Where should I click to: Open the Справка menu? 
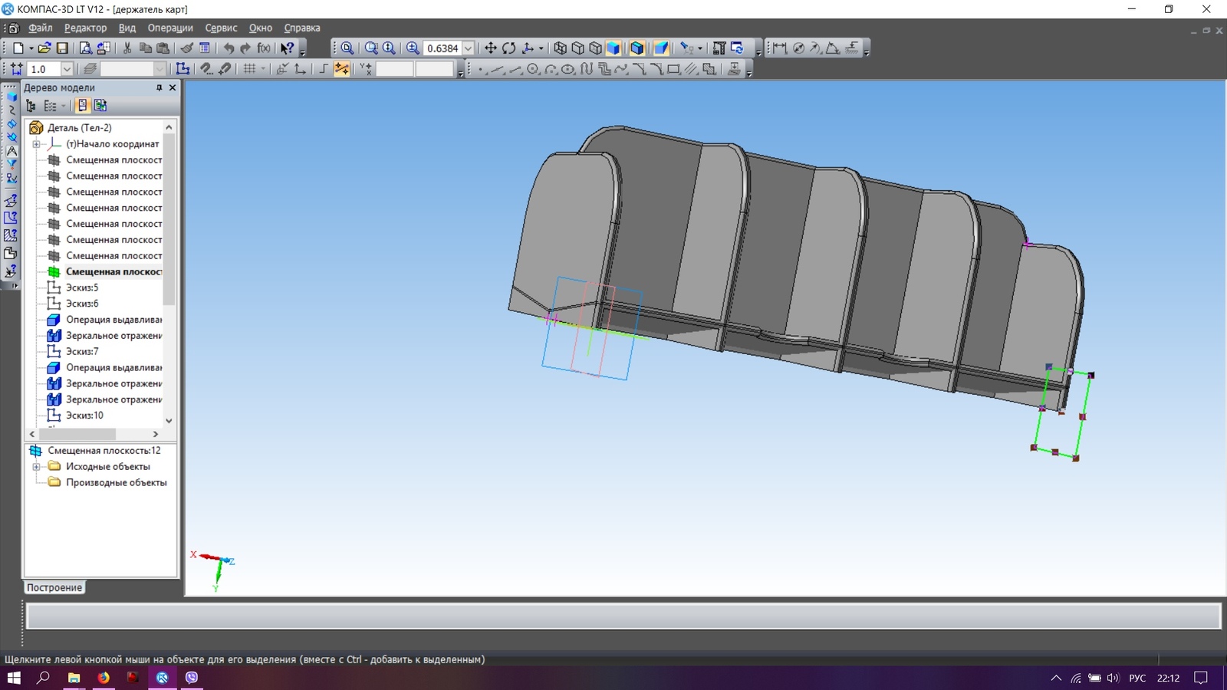coord(302,28)
